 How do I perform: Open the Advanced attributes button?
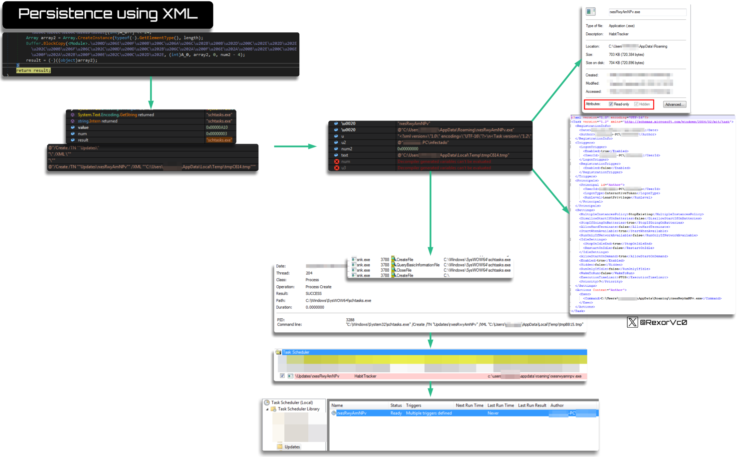pyautogui.click(x=674, y=104)
